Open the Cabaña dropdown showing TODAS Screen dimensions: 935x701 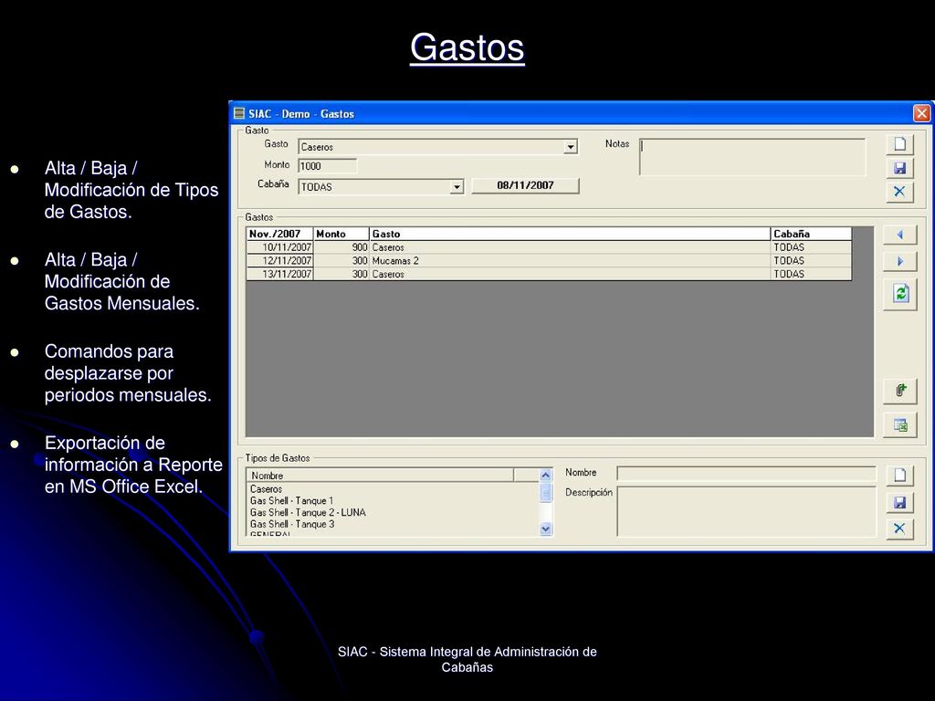point(457,186)
